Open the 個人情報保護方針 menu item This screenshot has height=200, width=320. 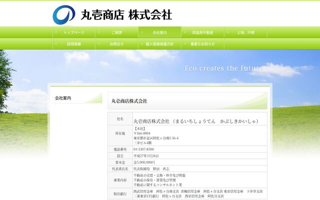click(160, 44)
